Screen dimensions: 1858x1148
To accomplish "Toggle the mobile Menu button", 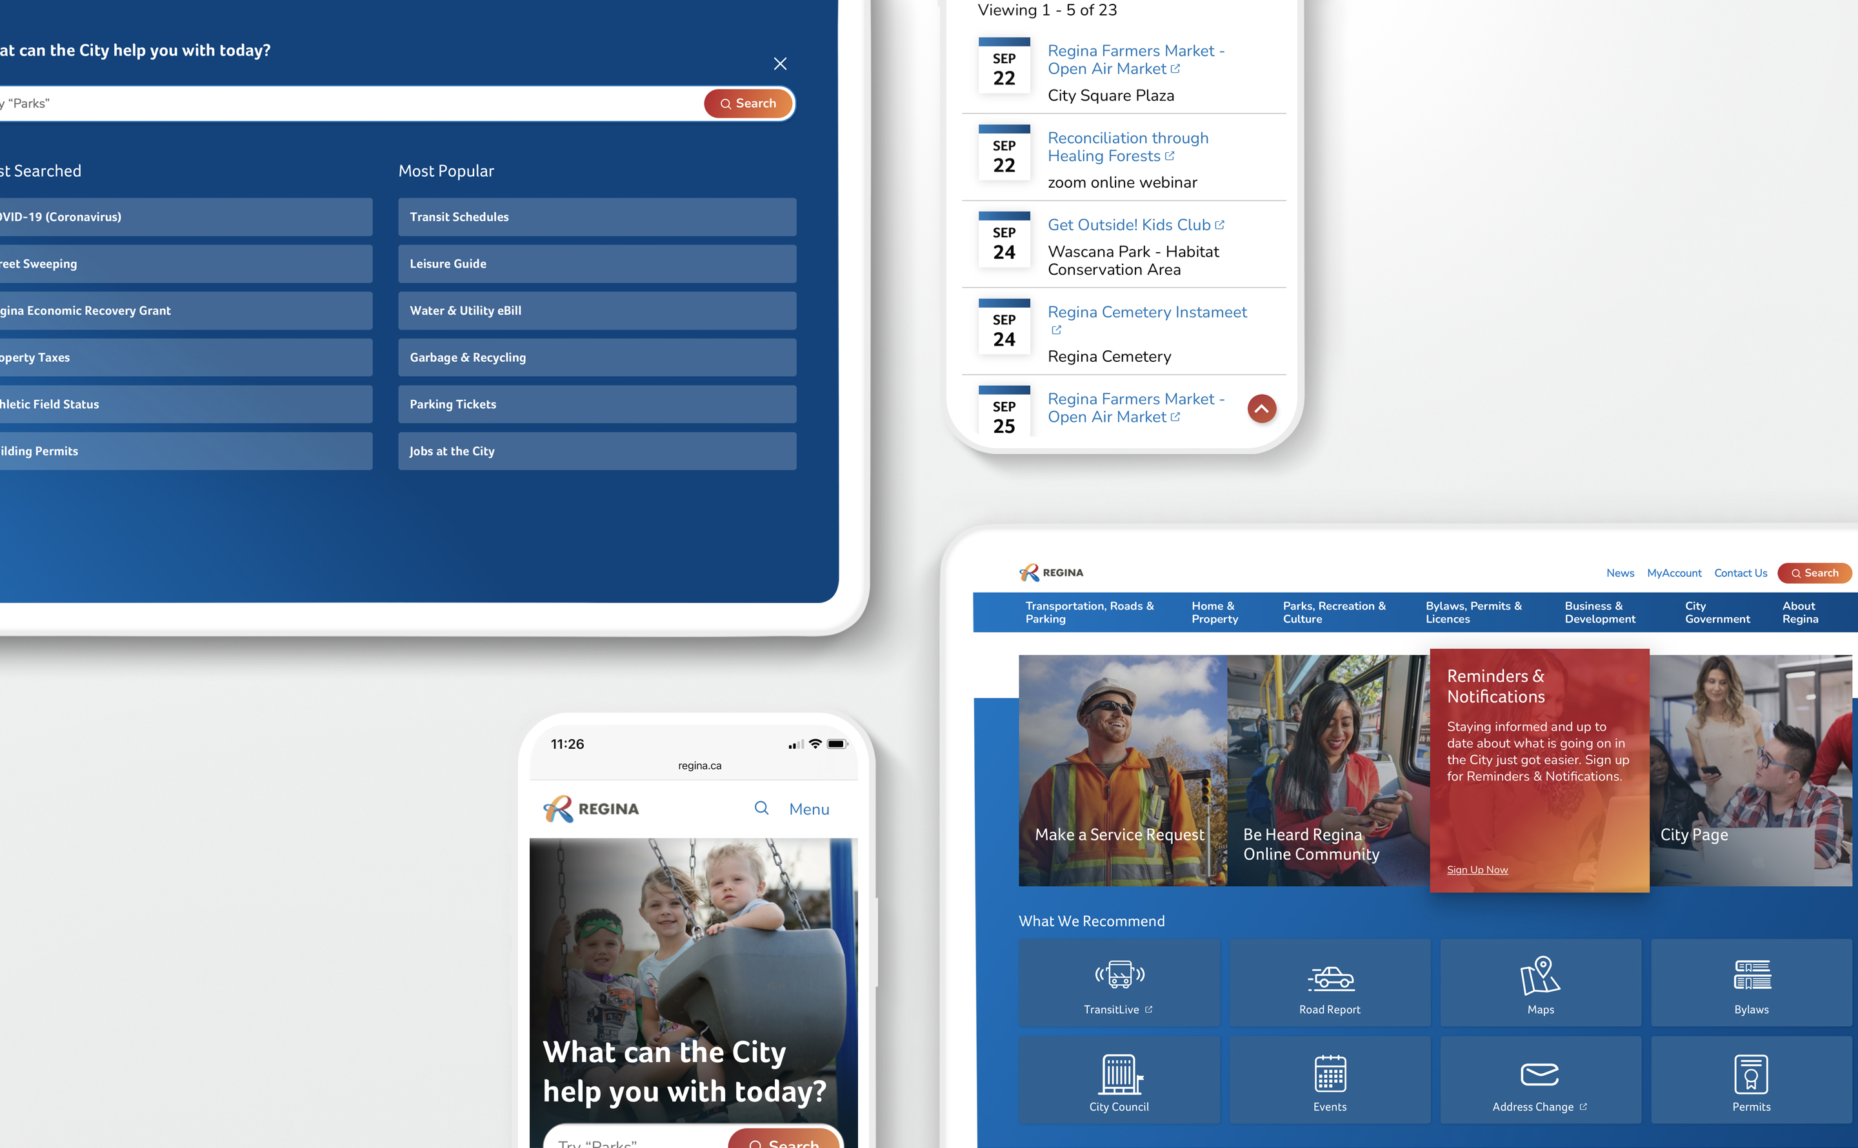I will tap(810, 808).
